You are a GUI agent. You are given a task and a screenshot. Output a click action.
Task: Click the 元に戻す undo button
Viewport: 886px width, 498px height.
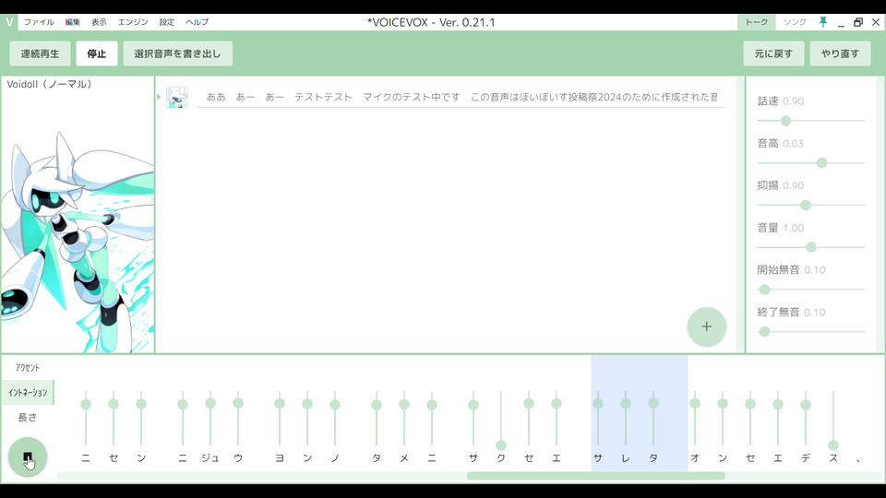click(x=773, y=53)
